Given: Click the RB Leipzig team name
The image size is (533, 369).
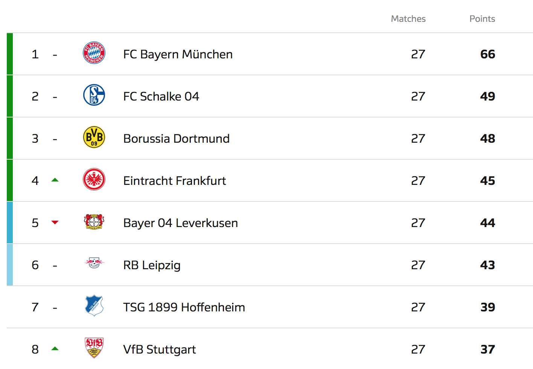Looking at the screenshot, I should tap(152, 265).
